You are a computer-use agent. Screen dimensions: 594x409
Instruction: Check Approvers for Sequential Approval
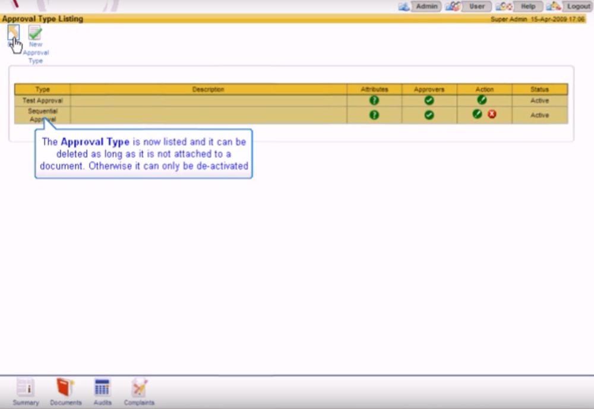coord(429,114)
